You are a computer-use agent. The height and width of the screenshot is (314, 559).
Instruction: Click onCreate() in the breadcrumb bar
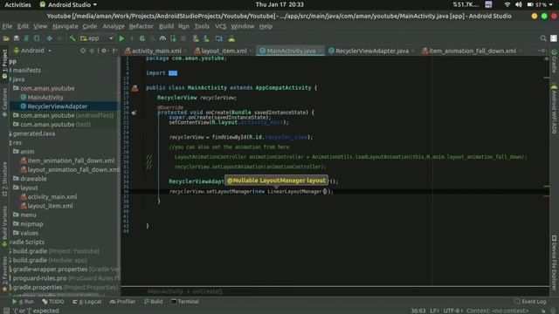coord(208,291)
